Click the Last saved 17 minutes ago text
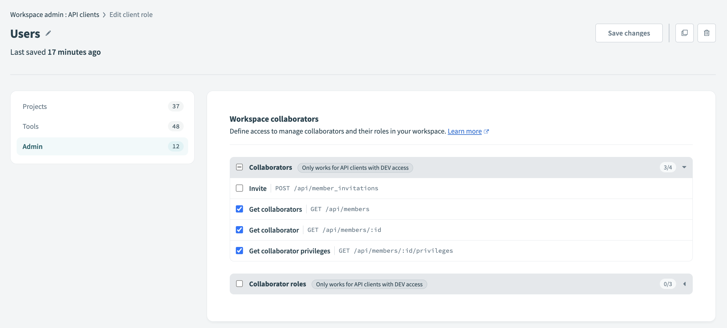This screenshot has width=727, height=328. [x=55, y=52]
